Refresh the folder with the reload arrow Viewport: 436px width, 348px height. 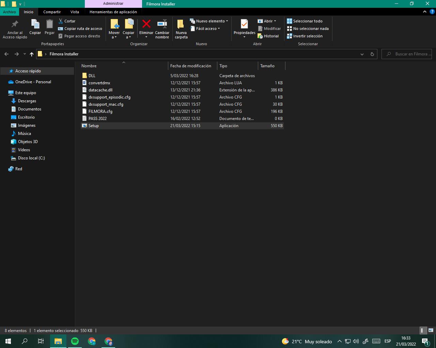(x=372, y=54)
